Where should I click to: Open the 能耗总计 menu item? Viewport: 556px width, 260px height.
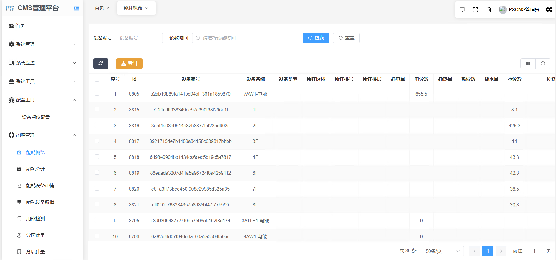pos(35,169)
